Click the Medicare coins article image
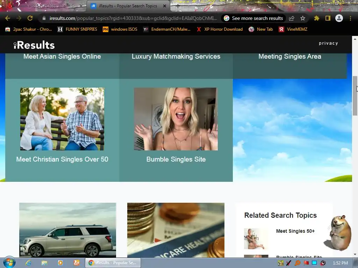 pos(176,230)
